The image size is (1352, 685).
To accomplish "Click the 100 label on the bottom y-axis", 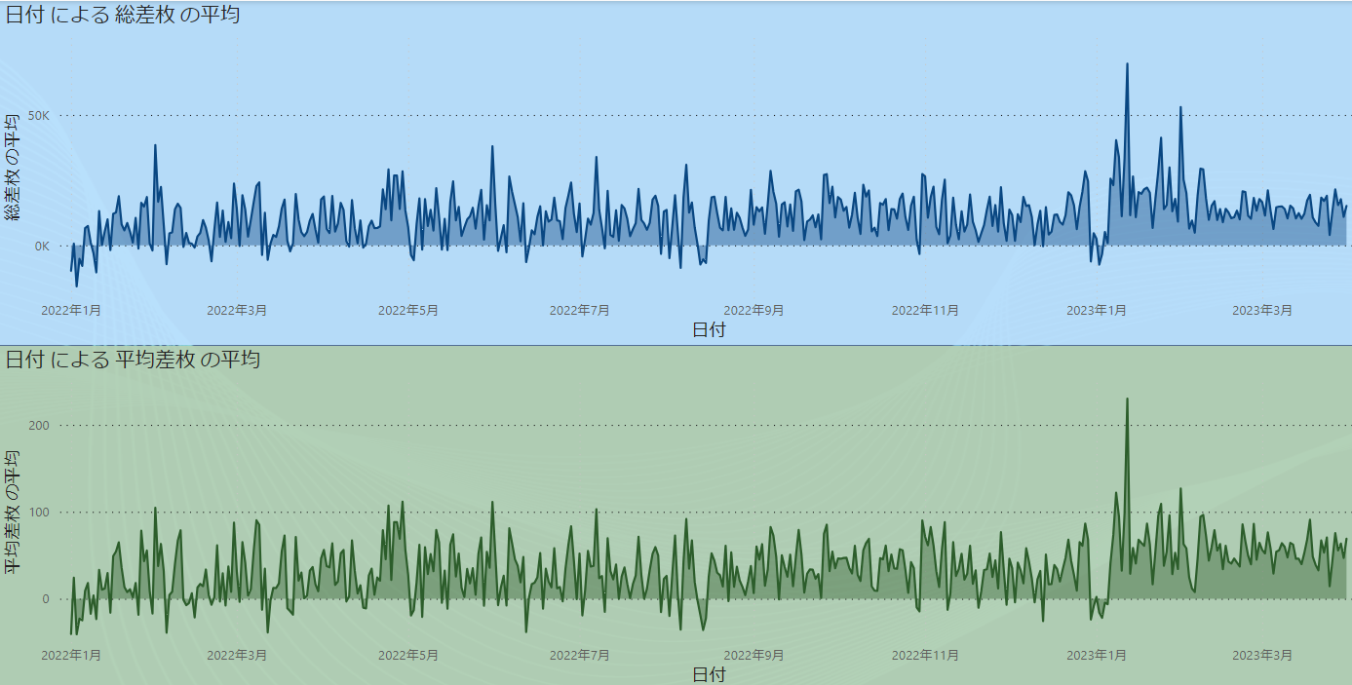I will (x=39, y=513).
